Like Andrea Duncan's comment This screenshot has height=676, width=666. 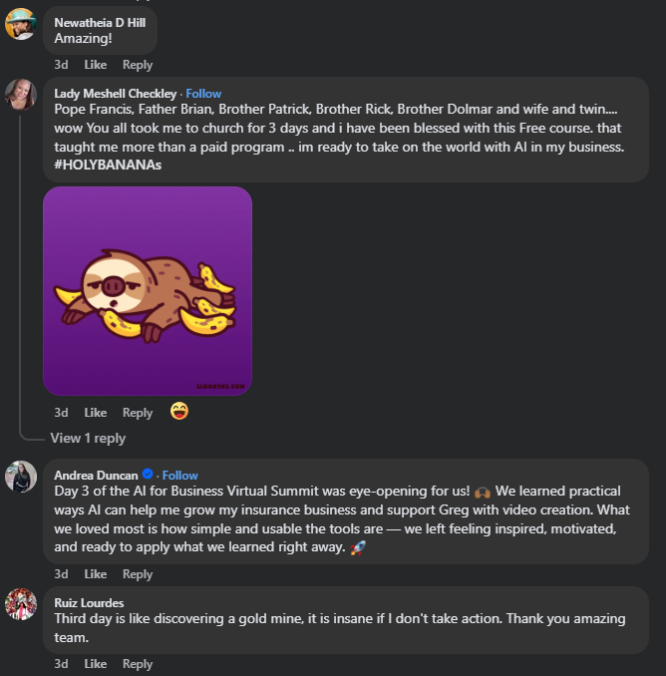[x=96, y=574]
